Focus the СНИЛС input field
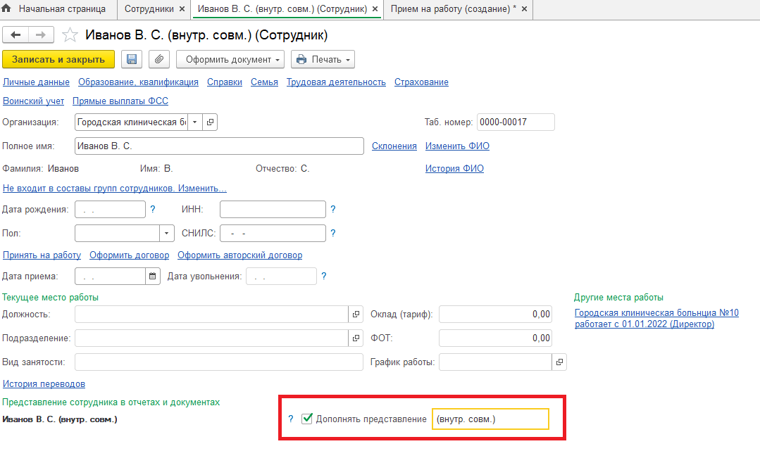 [x=273, y=233]
